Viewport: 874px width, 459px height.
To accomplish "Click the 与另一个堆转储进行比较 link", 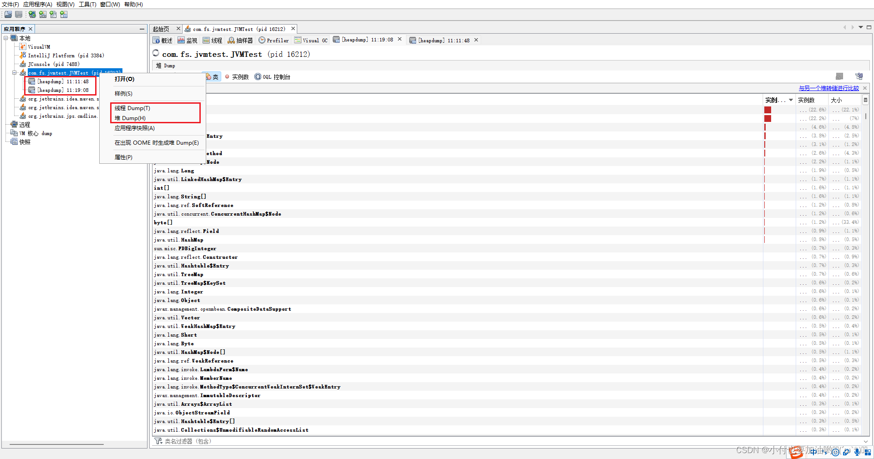I will point(828,88).
